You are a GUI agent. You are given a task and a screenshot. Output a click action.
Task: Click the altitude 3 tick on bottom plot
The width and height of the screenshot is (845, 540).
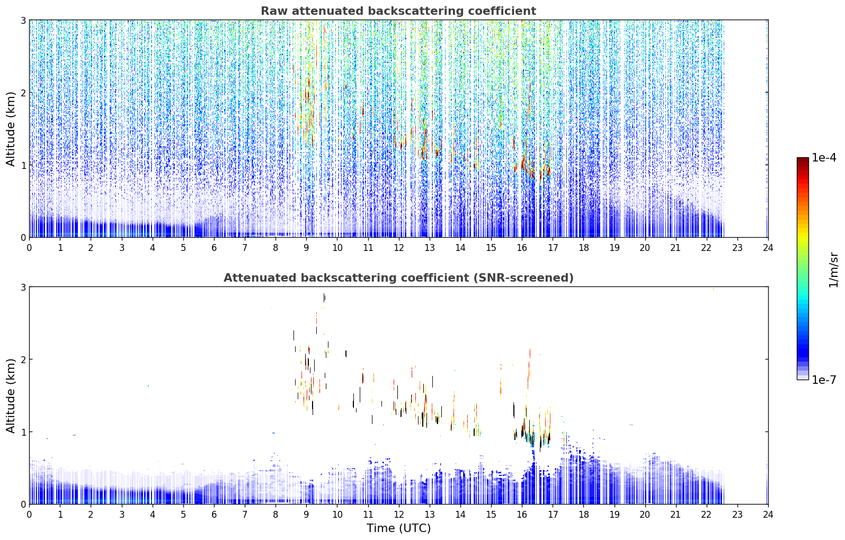pyautogui.click(x=23, y=287)
